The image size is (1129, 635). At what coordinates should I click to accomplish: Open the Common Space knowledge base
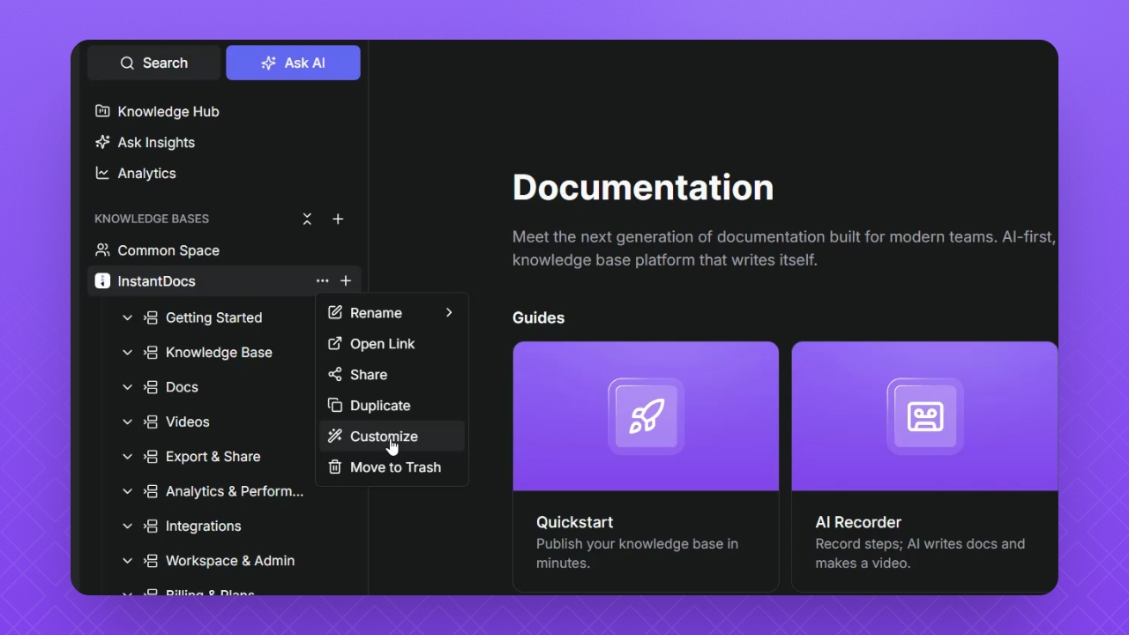tap(168, 250)
